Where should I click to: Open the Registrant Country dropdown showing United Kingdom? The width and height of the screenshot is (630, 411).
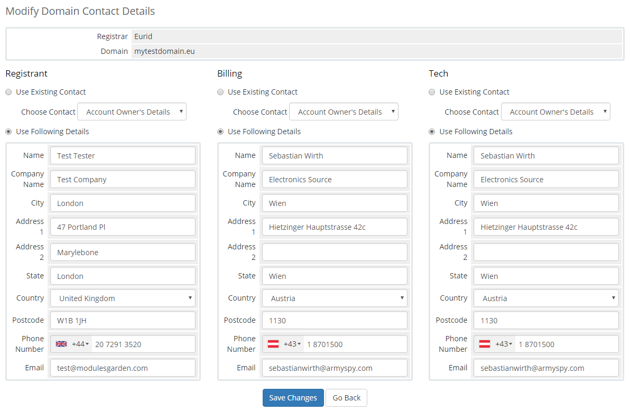[123, 298]
